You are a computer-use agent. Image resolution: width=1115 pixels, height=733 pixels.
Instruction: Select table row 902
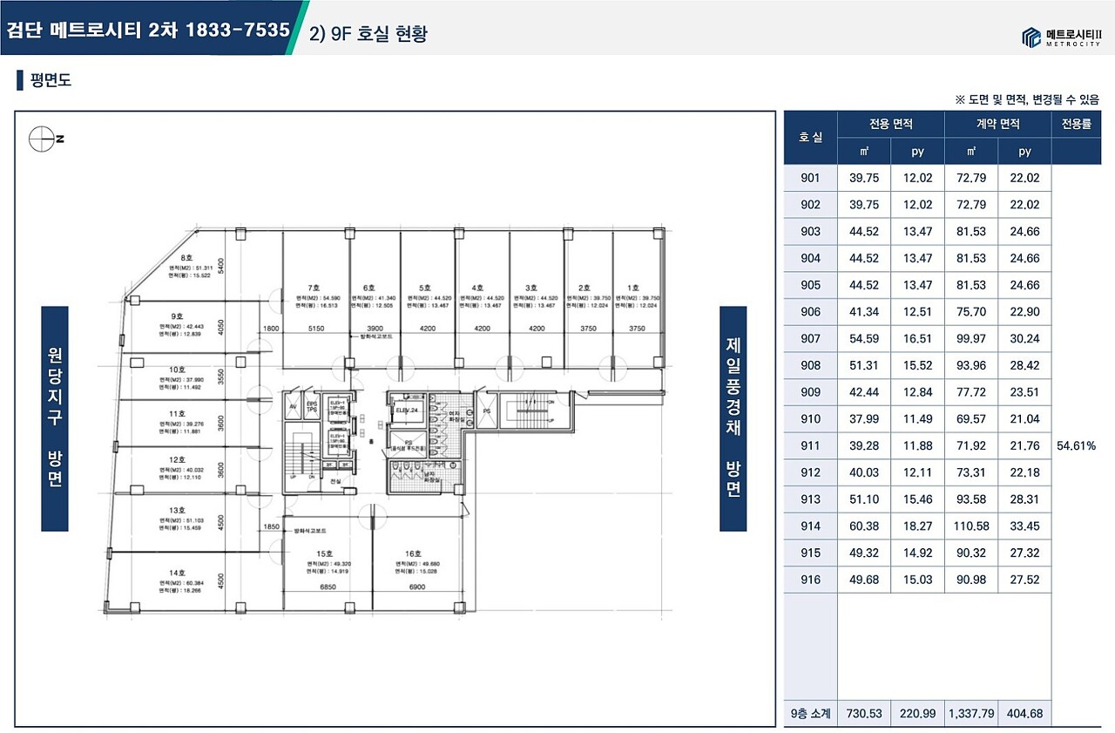[917, 205]
